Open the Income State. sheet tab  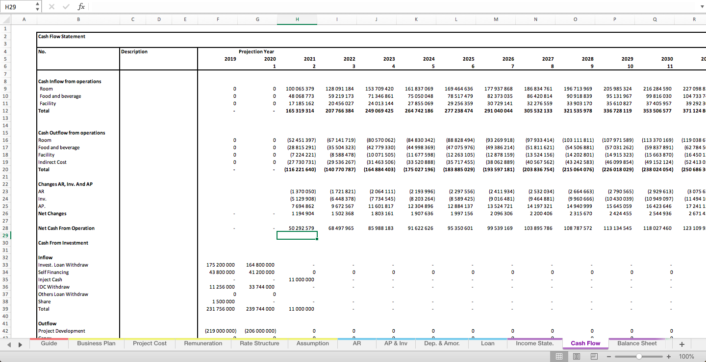(534, 343)
